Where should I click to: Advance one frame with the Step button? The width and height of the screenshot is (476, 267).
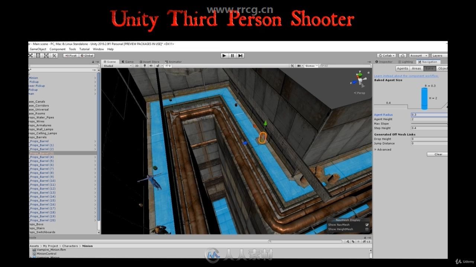click(241, 56)
